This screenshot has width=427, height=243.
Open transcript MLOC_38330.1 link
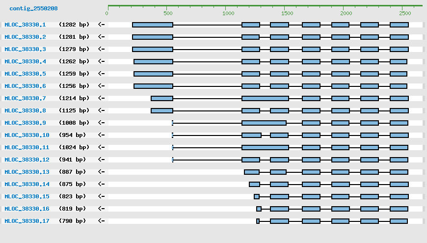(25, 25)
